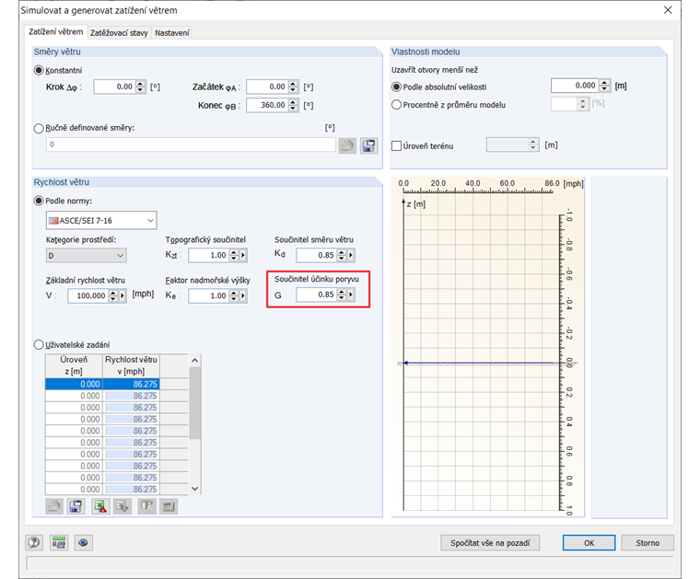Open the help button with question mark
This screenshot has width=700, height=579.
[x=34, y=543]
